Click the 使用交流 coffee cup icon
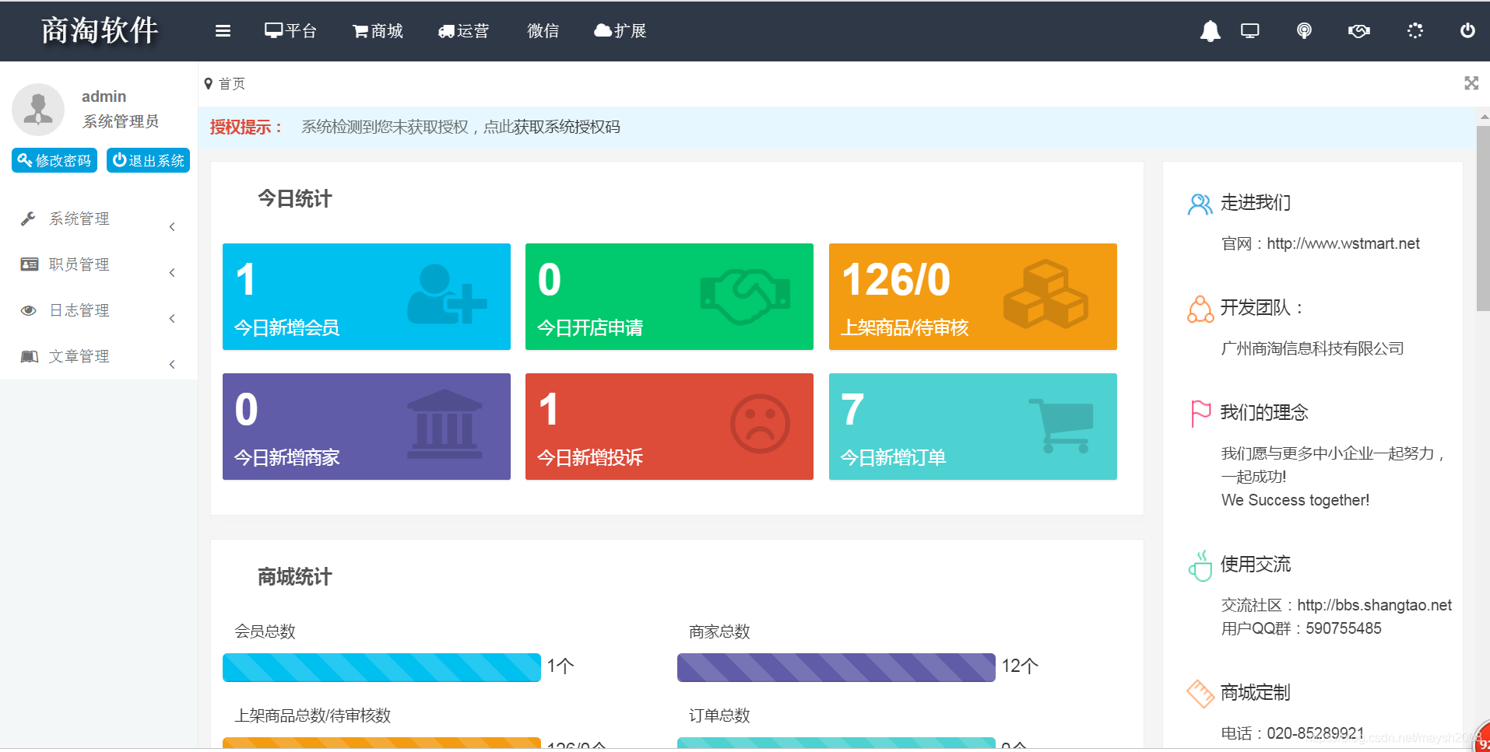Screen dimensions: 1490x752 (x=1200, y=565)
